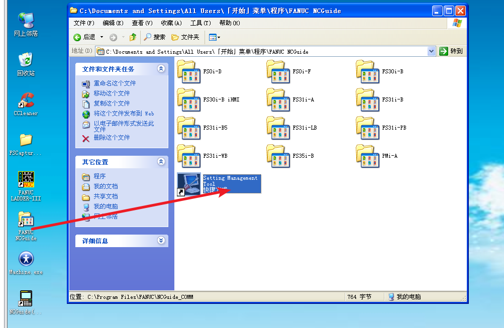Select the FANUC LADDER-III desktop shortcut
This screenshot has height=328, width=504.
(x=26, y=186)
